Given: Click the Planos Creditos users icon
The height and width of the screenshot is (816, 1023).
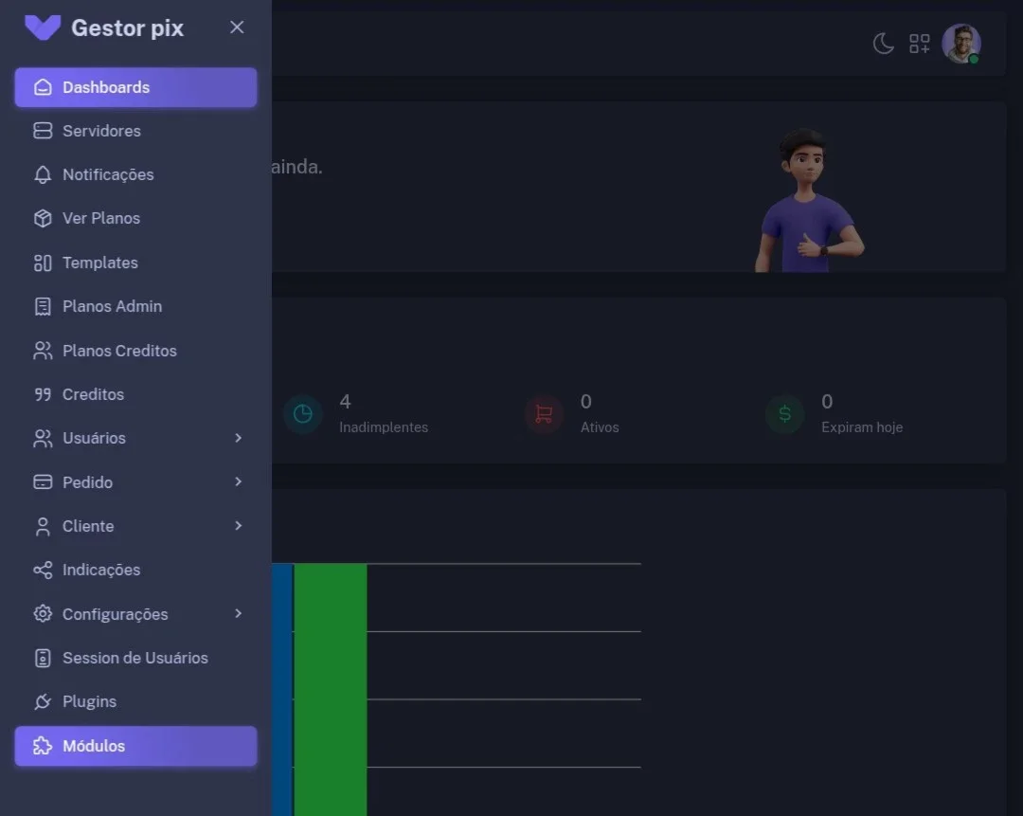Looking at the screenshot, I should (x=43, y=351).
